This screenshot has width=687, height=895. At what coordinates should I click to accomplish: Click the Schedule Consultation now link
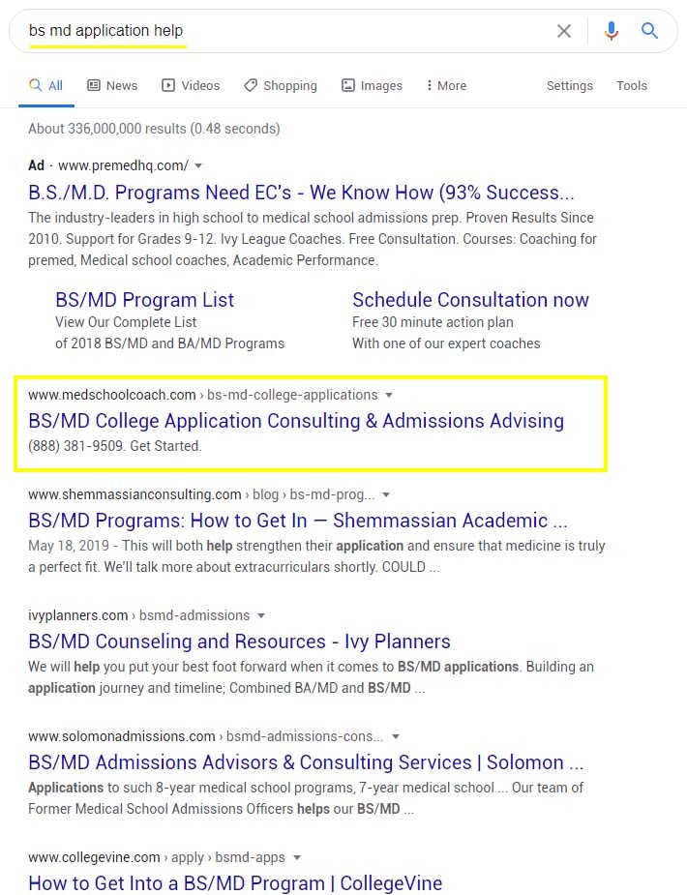point(470,300)
